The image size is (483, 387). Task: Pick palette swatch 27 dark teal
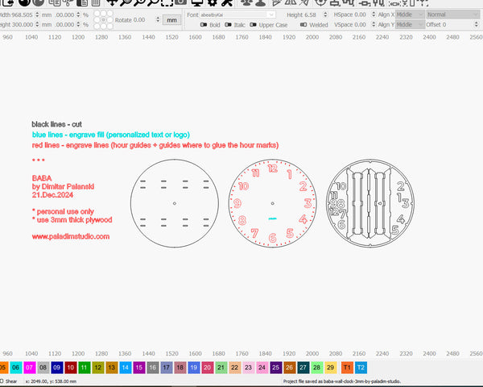coord(303,368)
